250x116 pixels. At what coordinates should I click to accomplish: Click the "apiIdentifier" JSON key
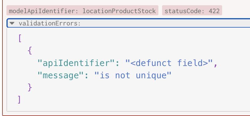pyautogui.click(x=76, y=63)
